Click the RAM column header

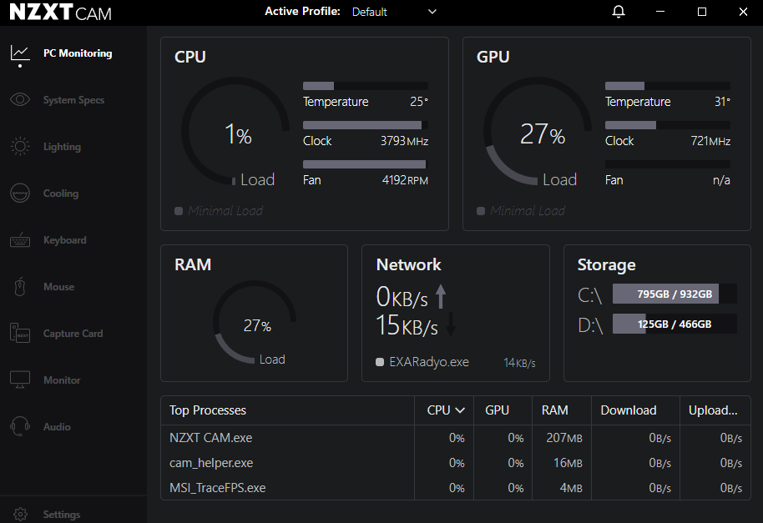(554, 410)
